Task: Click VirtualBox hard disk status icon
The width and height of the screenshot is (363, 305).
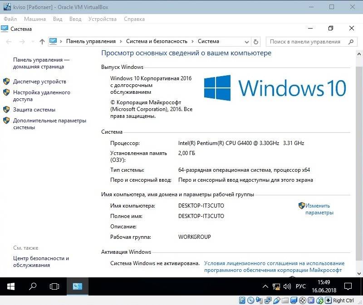Action: click(x=242, y=300)
